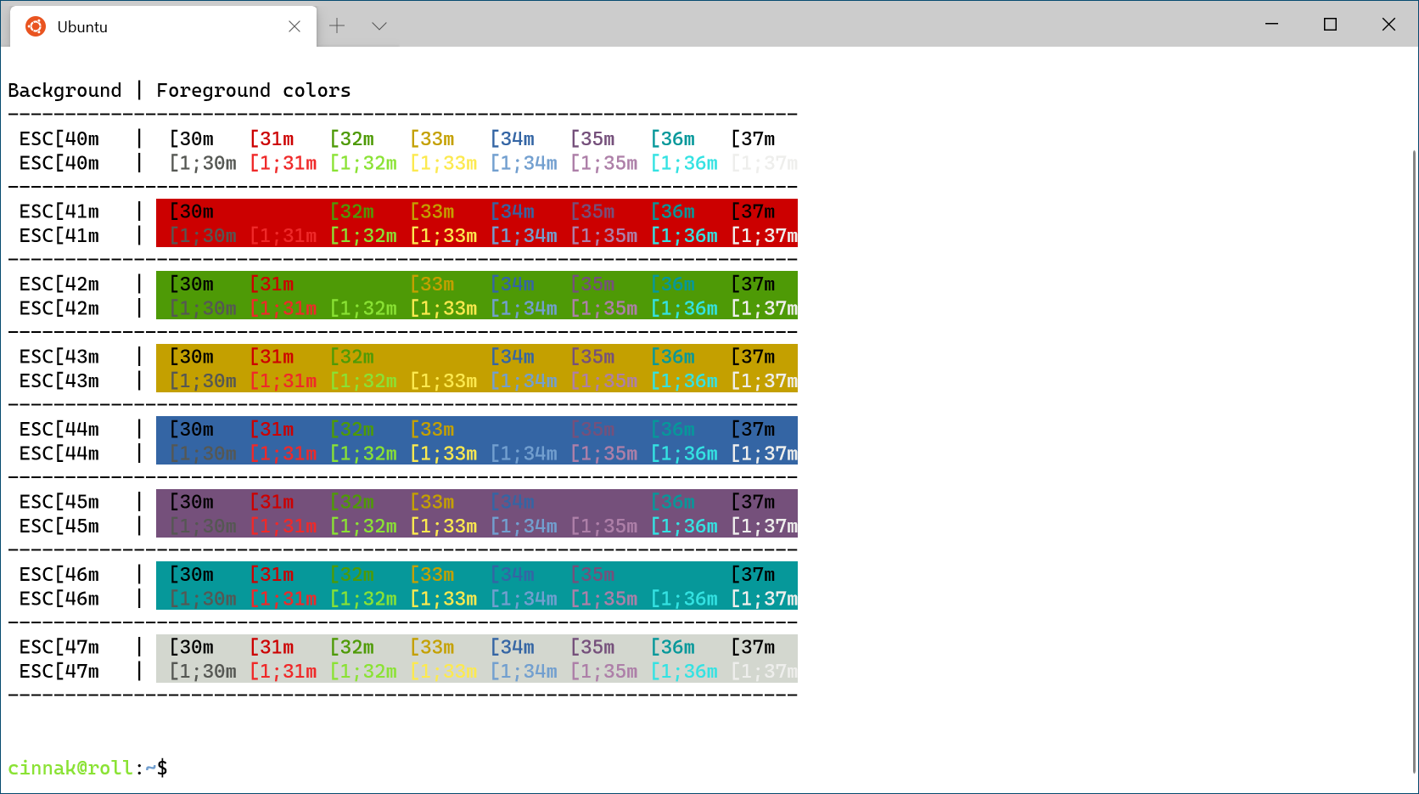Image resolution: width=1419 pixels, height=794 pixels.
Task: Click the "Foreground colors" heading text
Action: 253,90
